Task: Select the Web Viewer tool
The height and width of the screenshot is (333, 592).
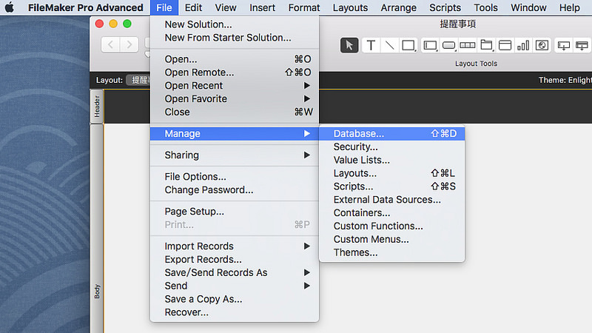Action: [x=542, y=45]
